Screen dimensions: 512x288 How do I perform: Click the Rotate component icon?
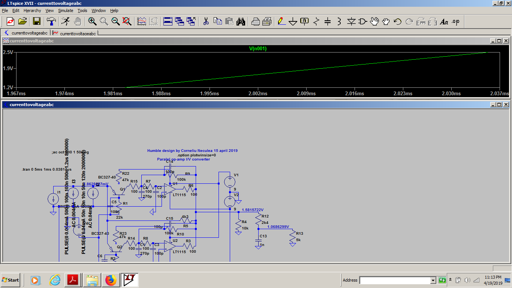click(x=421, y=21)
